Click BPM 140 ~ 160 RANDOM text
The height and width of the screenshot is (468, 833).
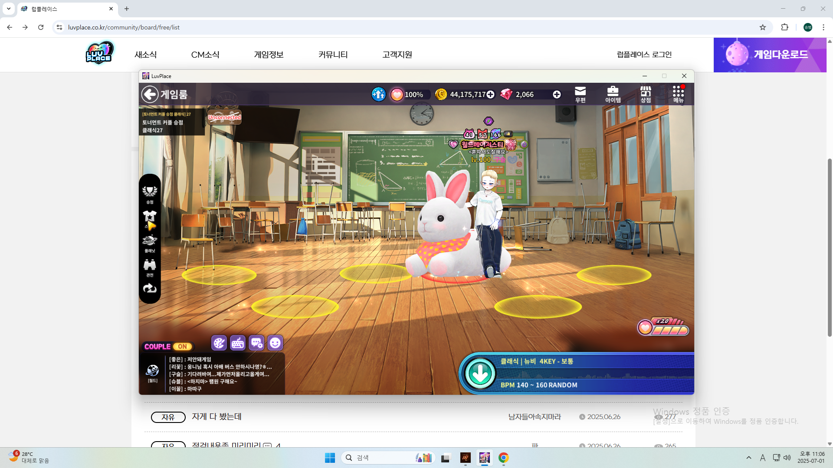coord(539,385)
